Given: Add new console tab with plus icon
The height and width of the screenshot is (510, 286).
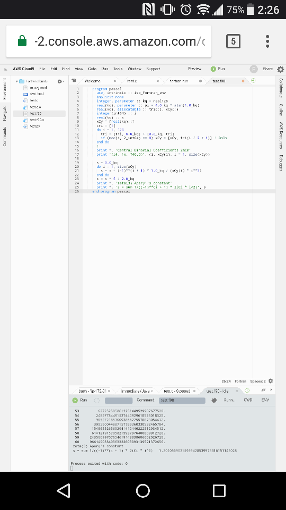Looking at the screenshot, I should (247, 390).
